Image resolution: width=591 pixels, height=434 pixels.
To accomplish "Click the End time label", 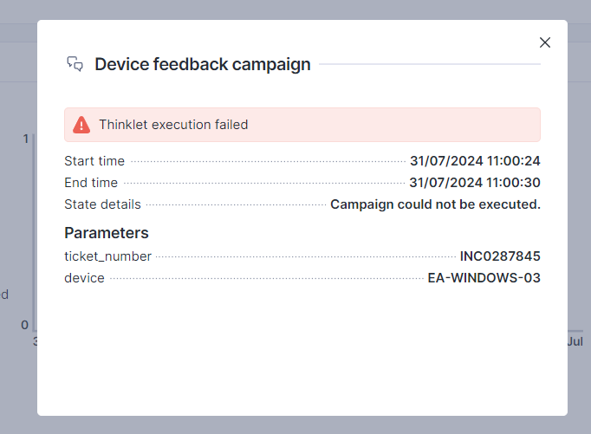I will point(91,183).
